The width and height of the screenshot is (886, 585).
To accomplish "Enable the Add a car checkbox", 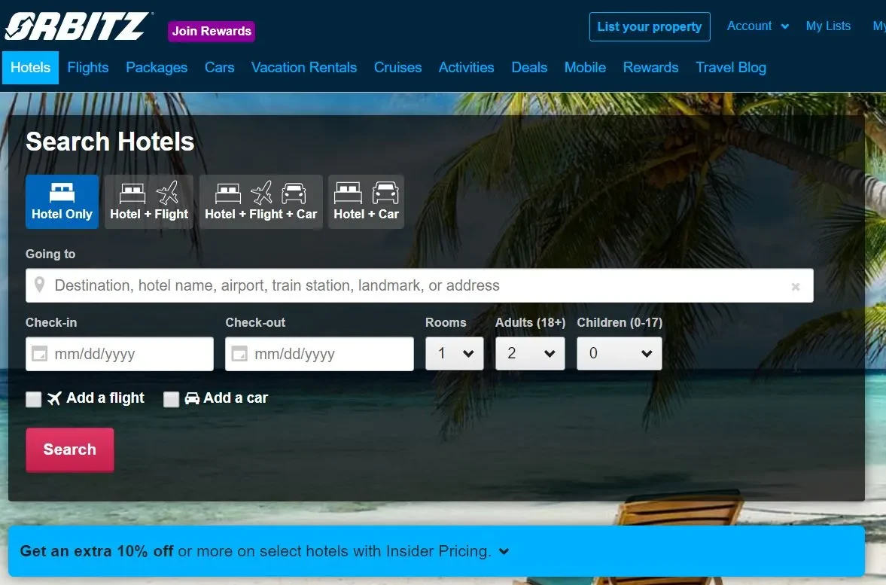I will 171,399.
